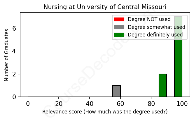Click the green bar of height two
Image resolution: width=194 pixels, height=119 pixels.
(x=163, y=85)
